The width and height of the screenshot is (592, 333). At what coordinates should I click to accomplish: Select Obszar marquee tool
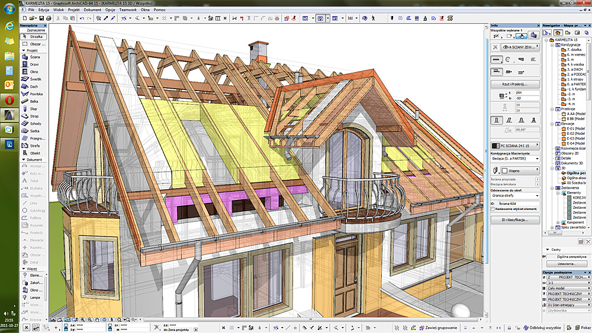click(x=34, y=44)
